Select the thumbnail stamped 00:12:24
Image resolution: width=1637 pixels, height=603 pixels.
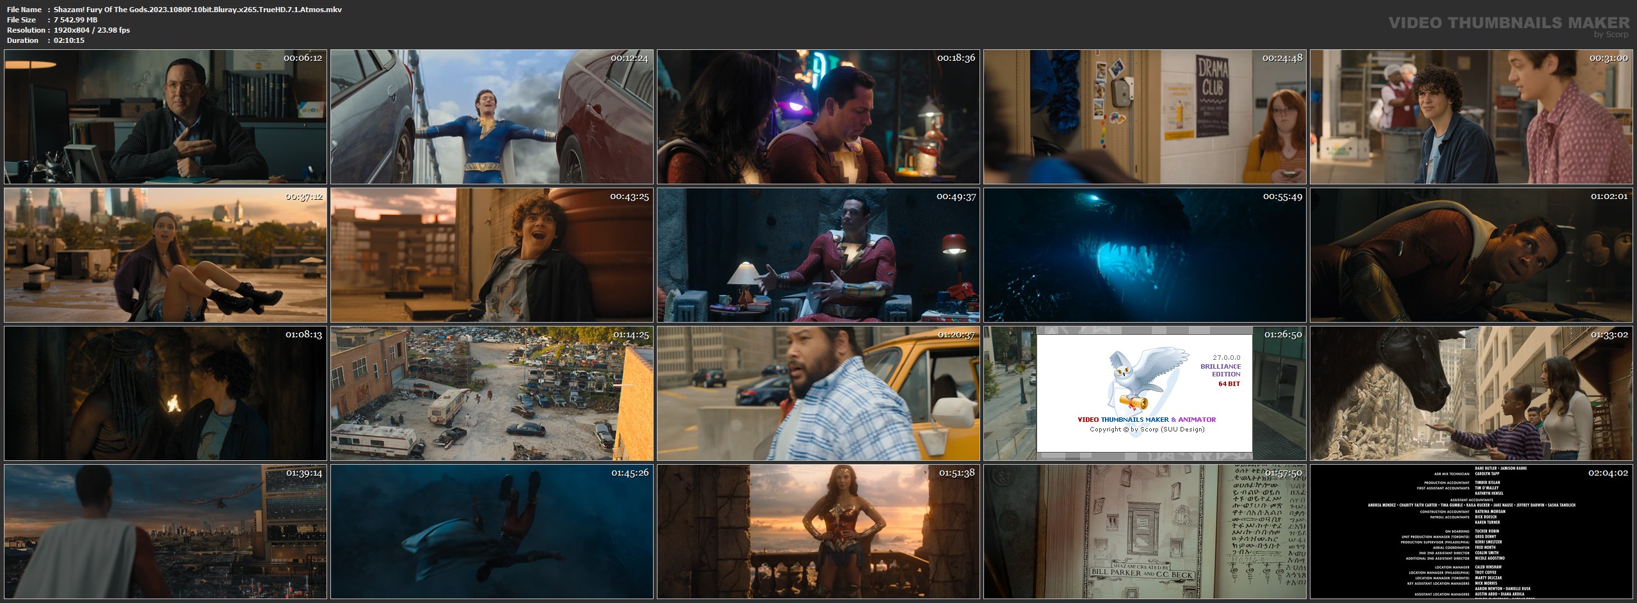coord(492,117)
